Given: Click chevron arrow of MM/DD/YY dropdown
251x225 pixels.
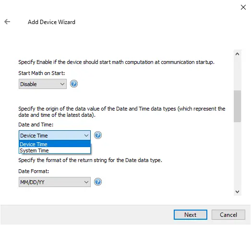Looking at the screenshot, I should point(86,182).
